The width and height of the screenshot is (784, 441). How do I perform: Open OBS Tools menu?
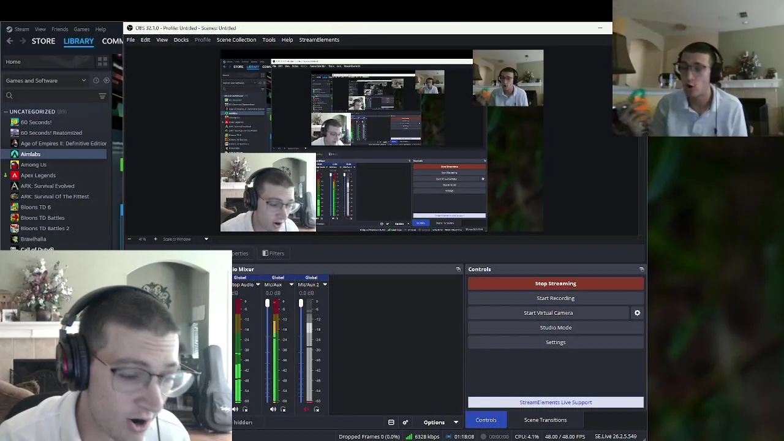coord(269,40)
